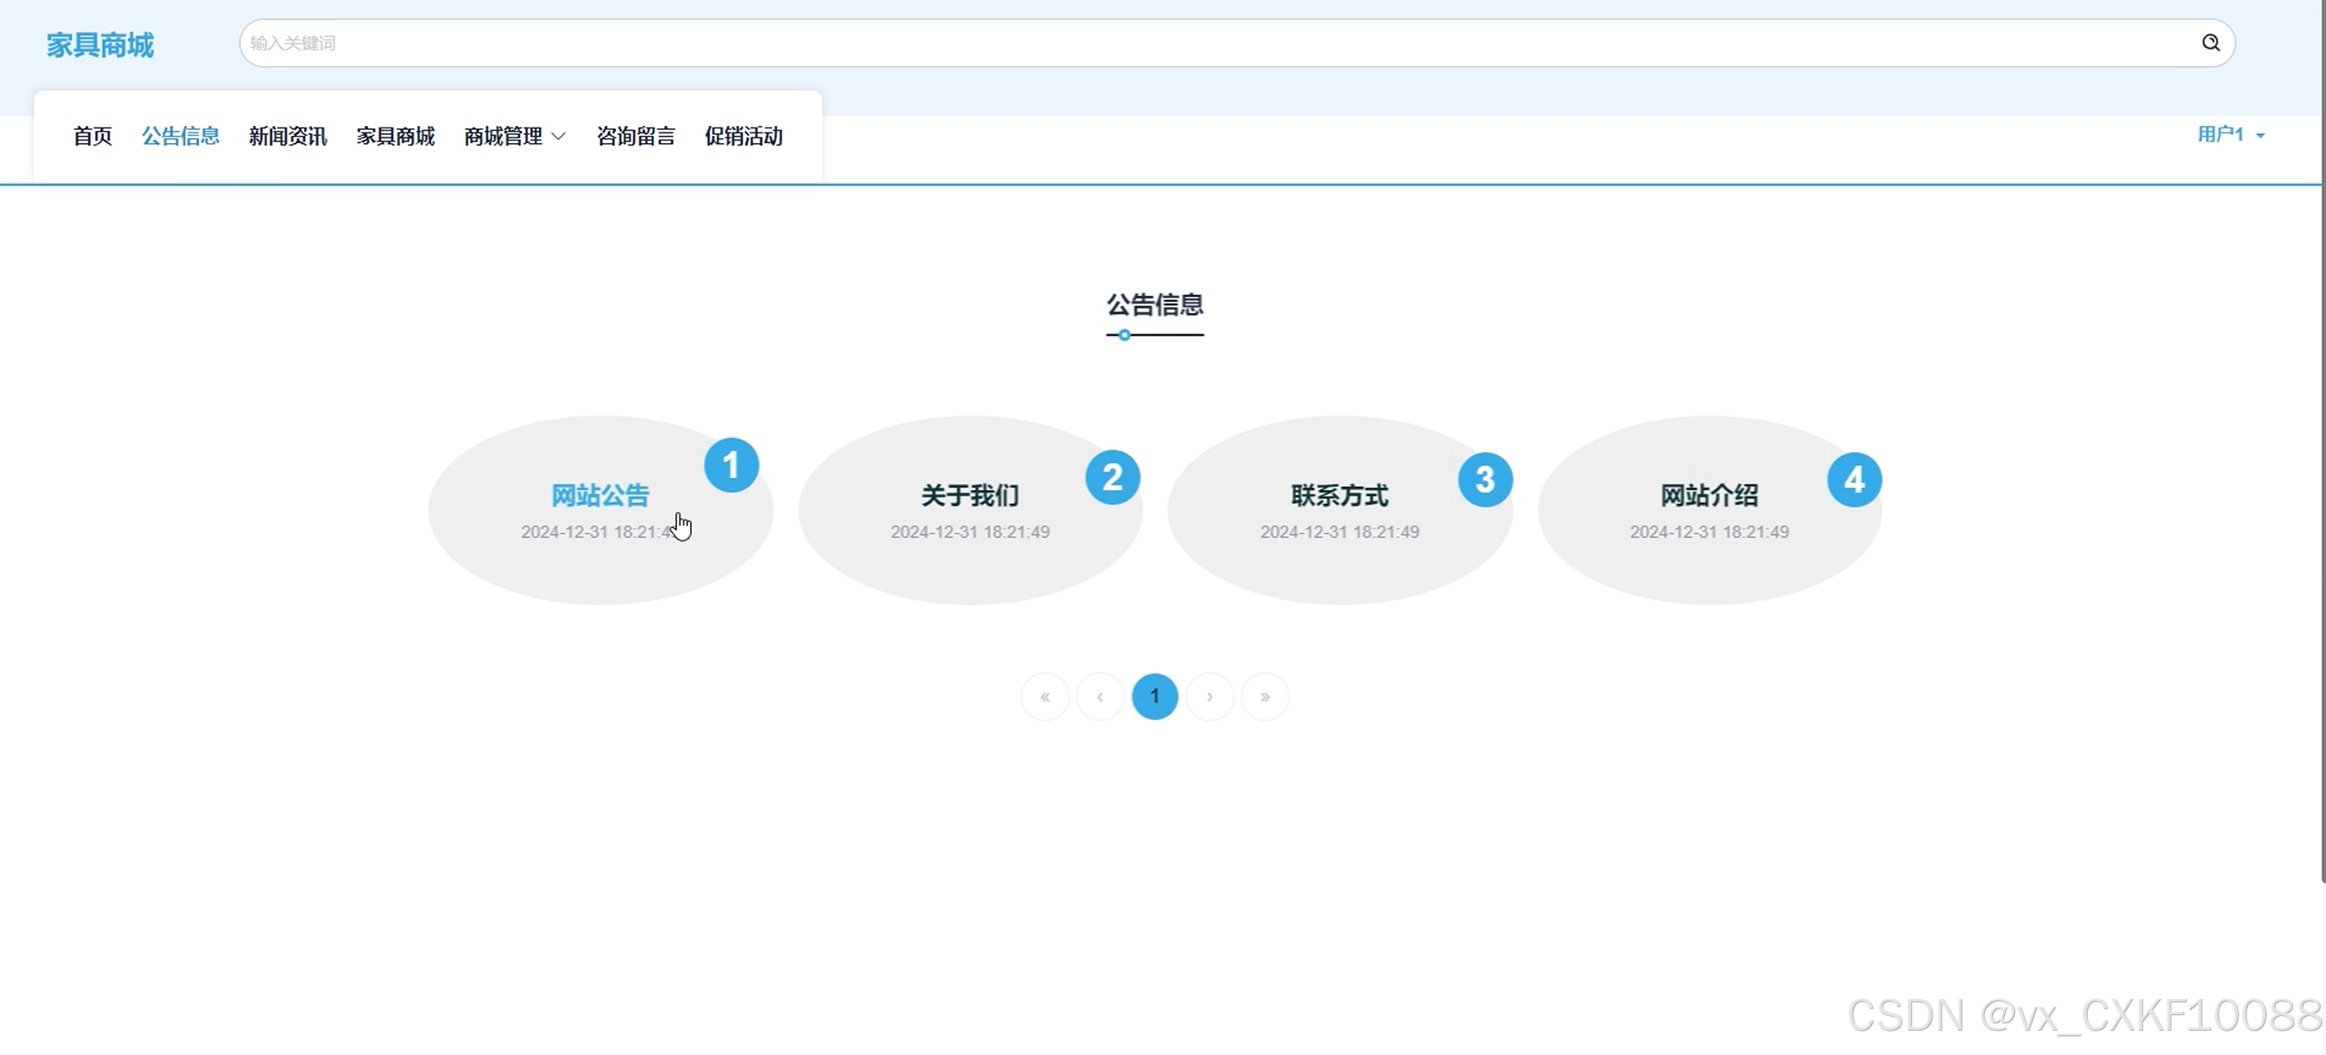Open the 咨询留言 menu item

635,137
